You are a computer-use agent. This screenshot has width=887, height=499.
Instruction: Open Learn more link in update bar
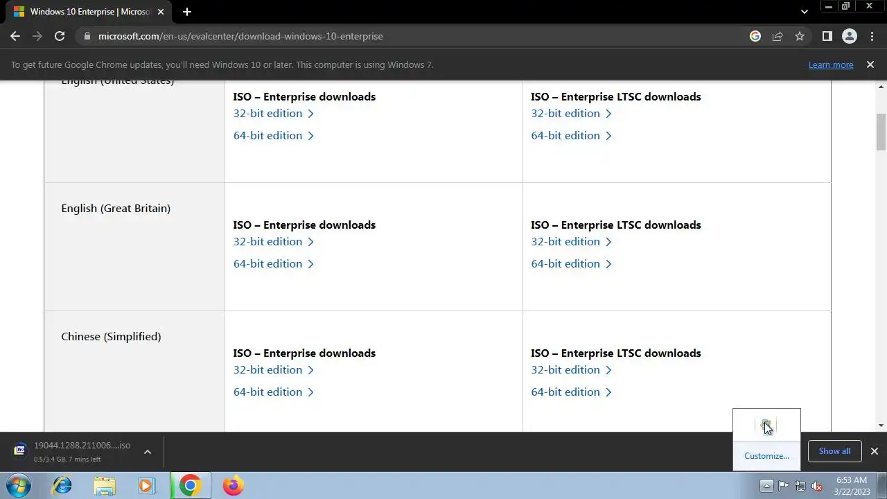[x=831, y=64]
